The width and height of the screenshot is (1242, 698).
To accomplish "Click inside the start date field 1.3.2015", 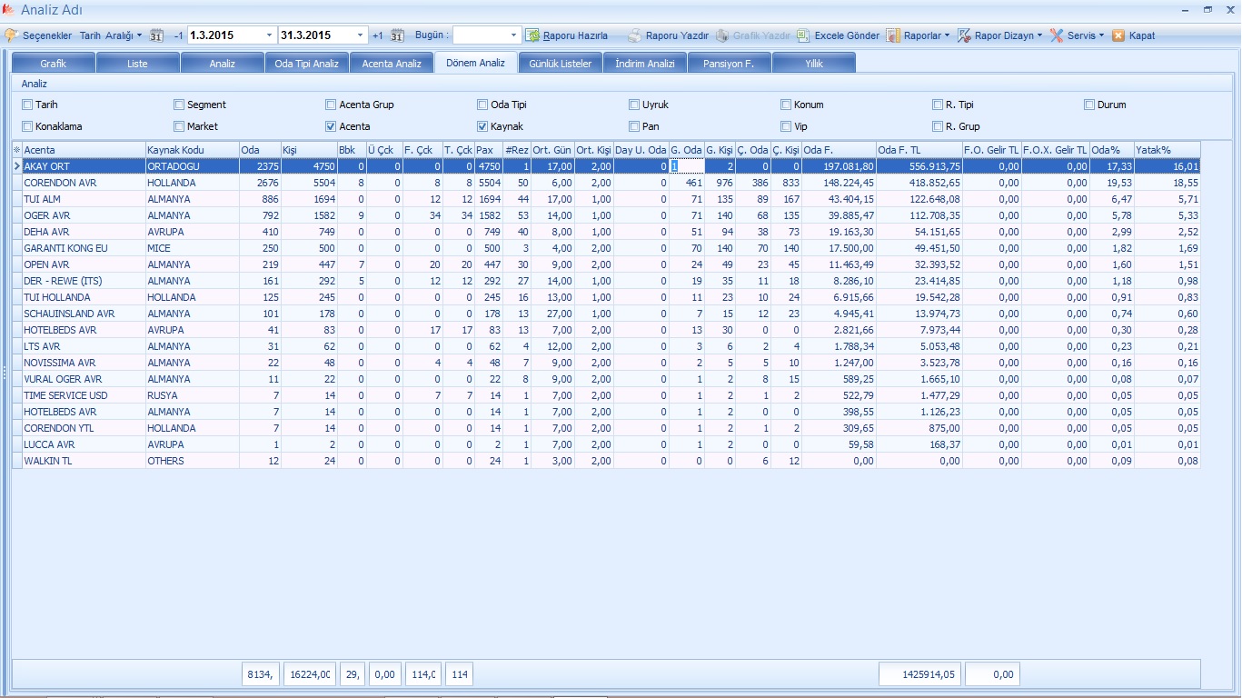I will 224,35.
